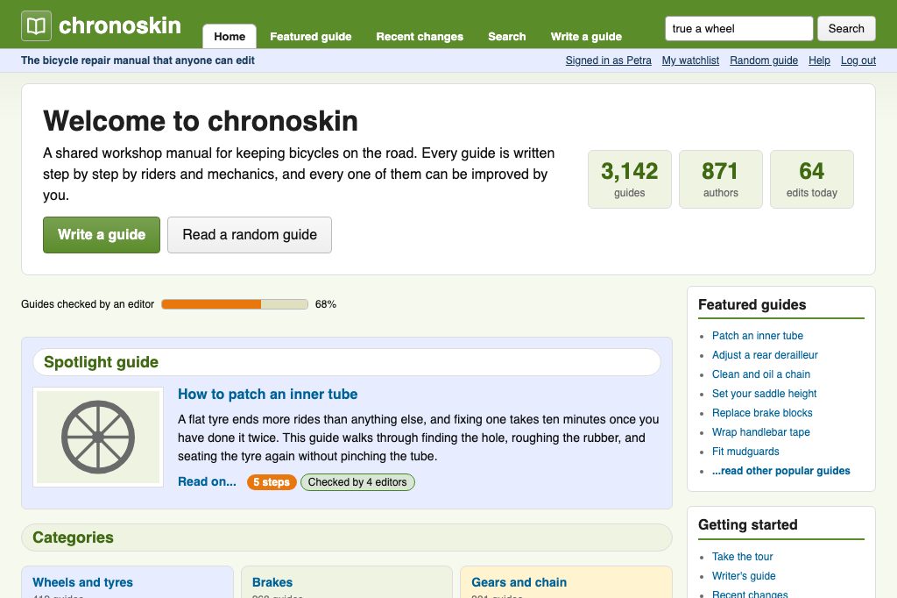897x598 pixels.
Task: Open 'Clean and oil a chain' guide
Action: point(761,374)
